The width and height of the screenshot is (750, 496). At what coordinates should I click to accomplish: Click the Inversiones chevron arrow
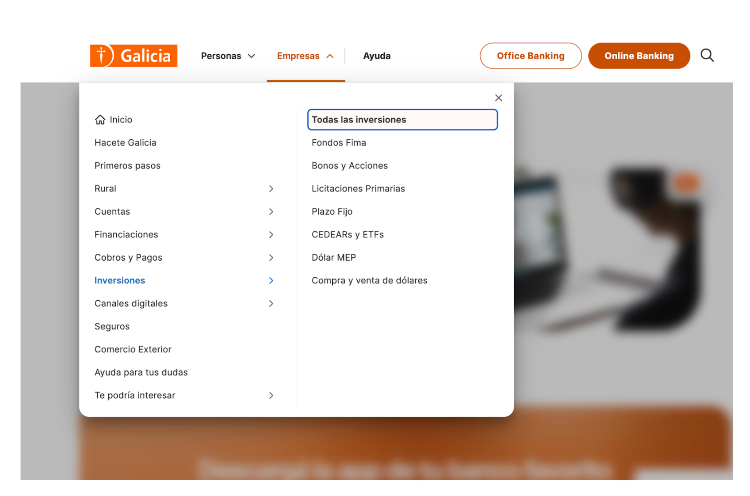pyautogui.click(x=271, y=281)
